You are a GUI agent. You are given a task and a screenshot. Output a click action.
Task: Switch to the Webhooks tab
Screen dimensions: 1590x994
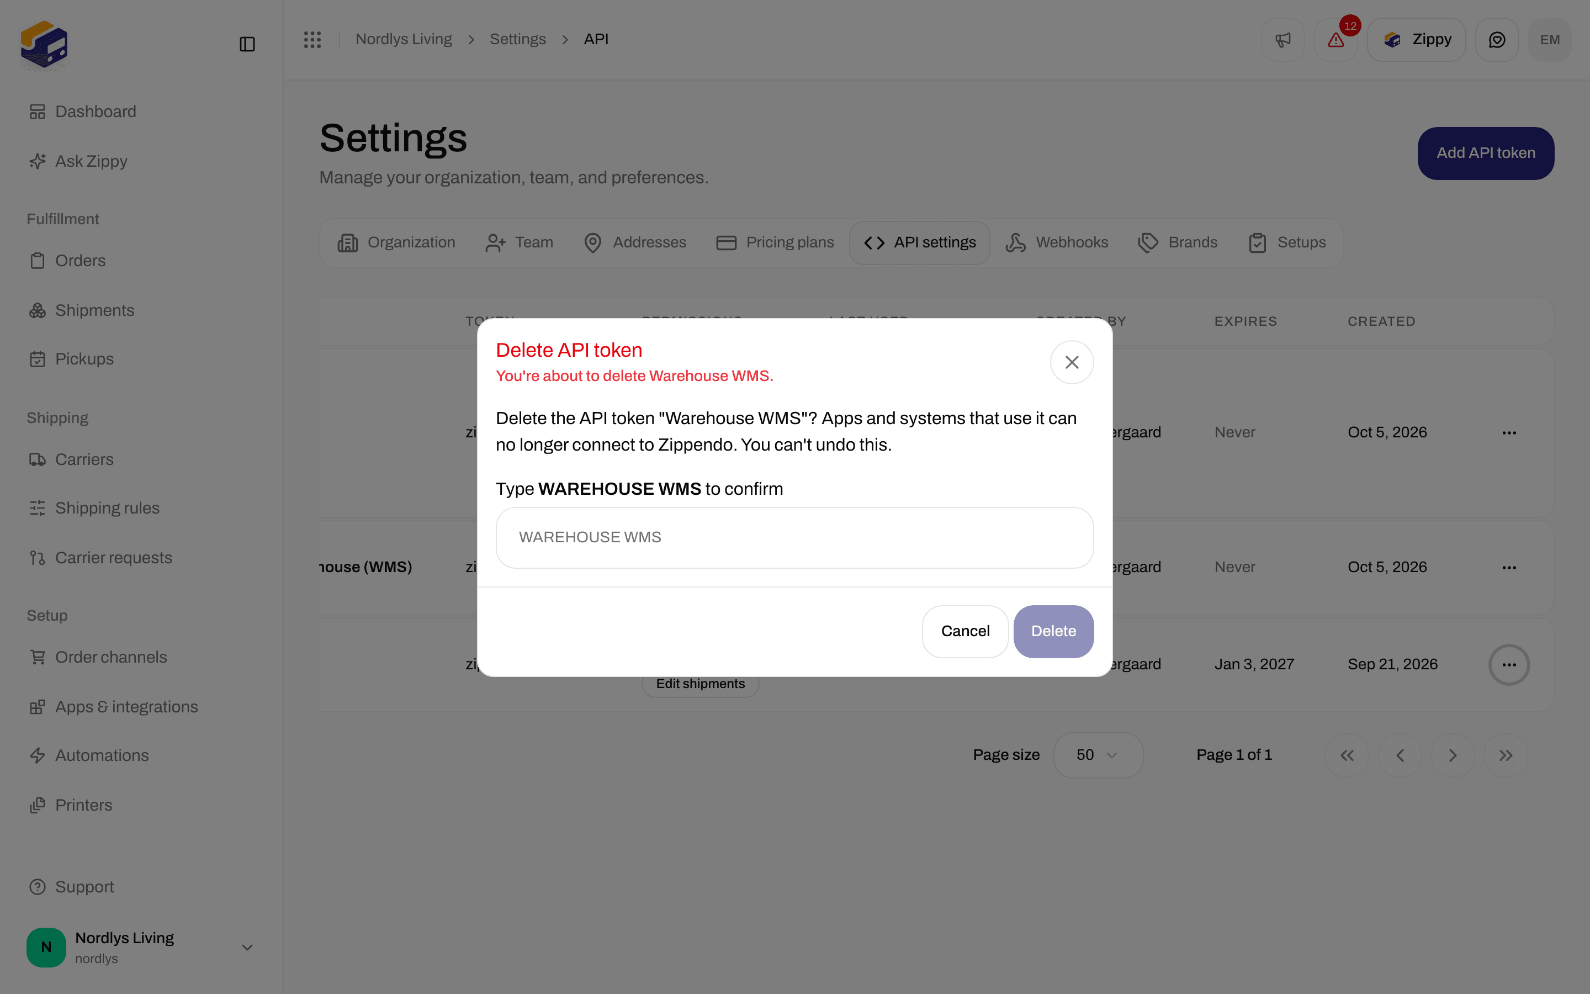click(x=1057, y=242)
